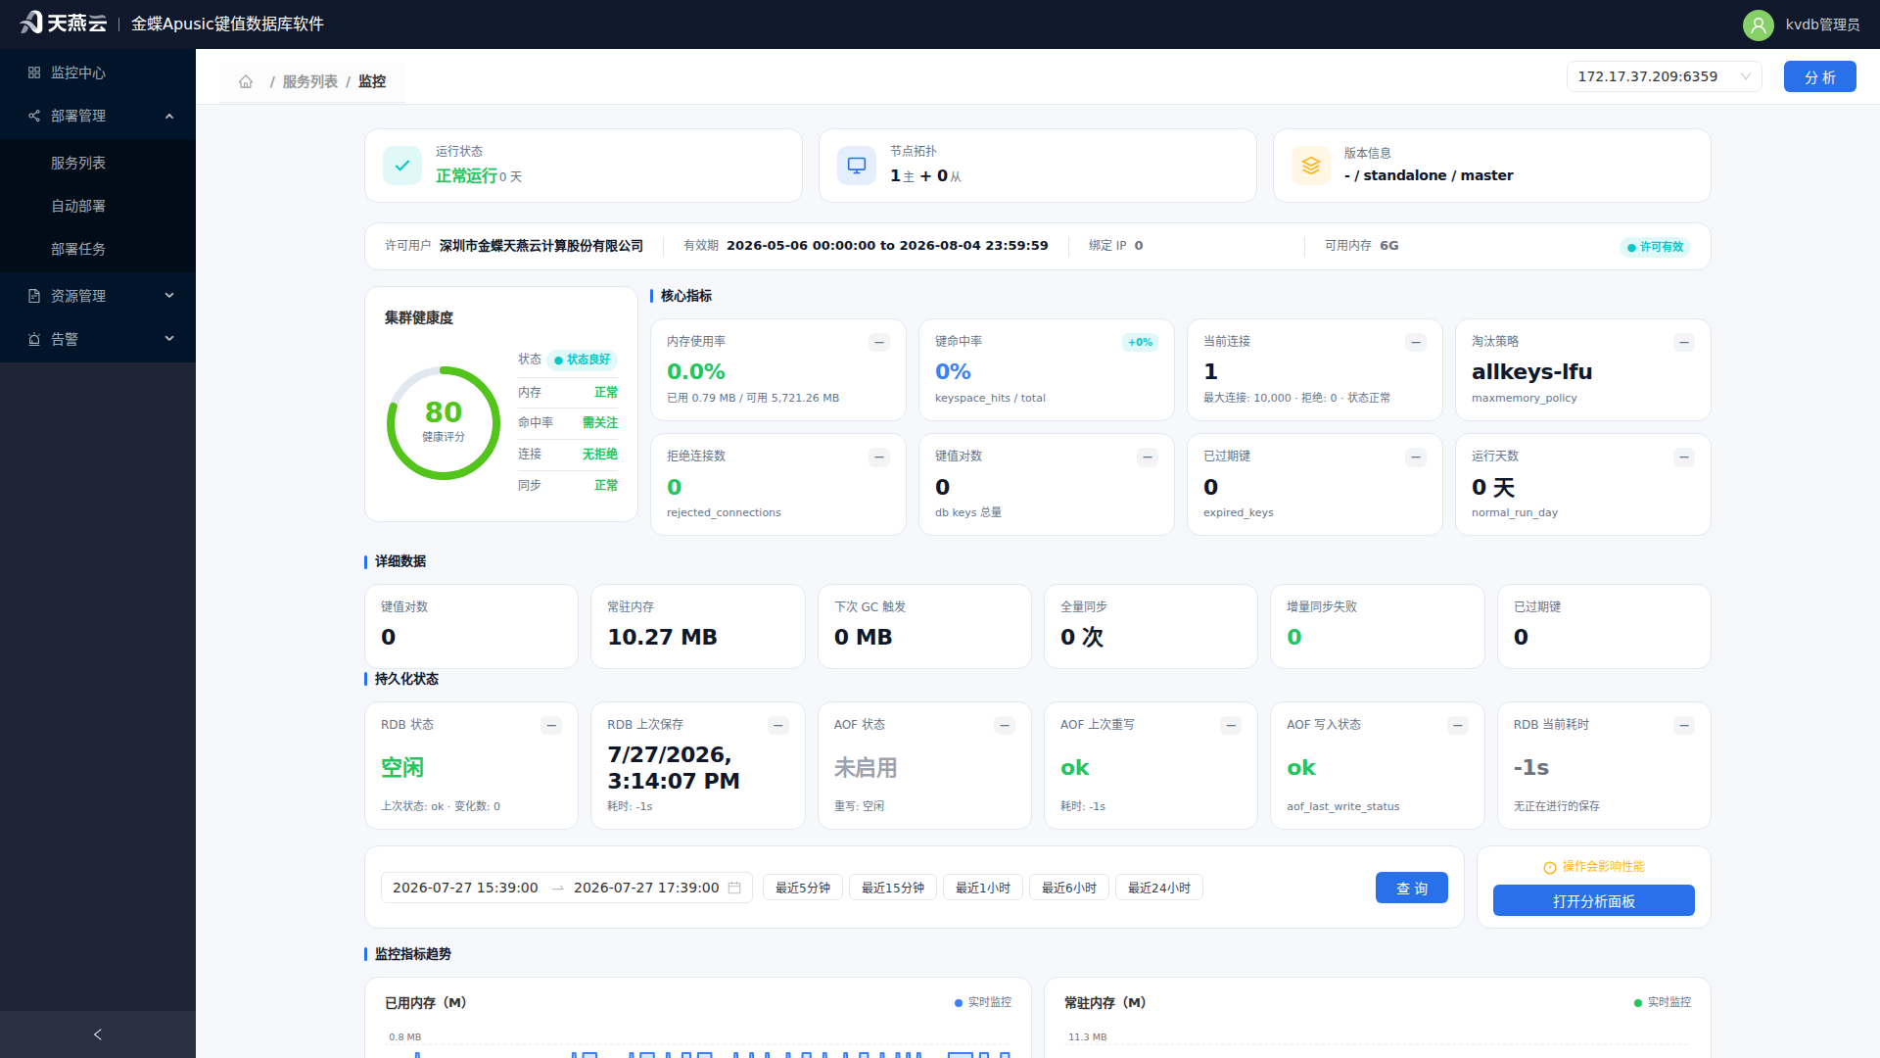Select the 最近6小时 time range
This screenshot has width=1880, height=1058.
tap(1069, 888)
